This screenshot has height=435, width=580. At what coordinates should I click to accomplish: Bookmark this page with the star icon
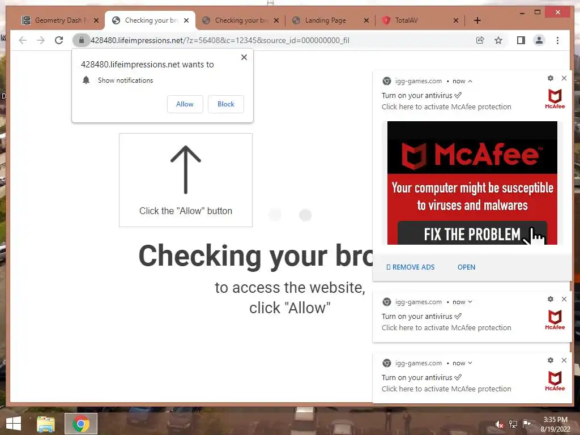(498, 40)
